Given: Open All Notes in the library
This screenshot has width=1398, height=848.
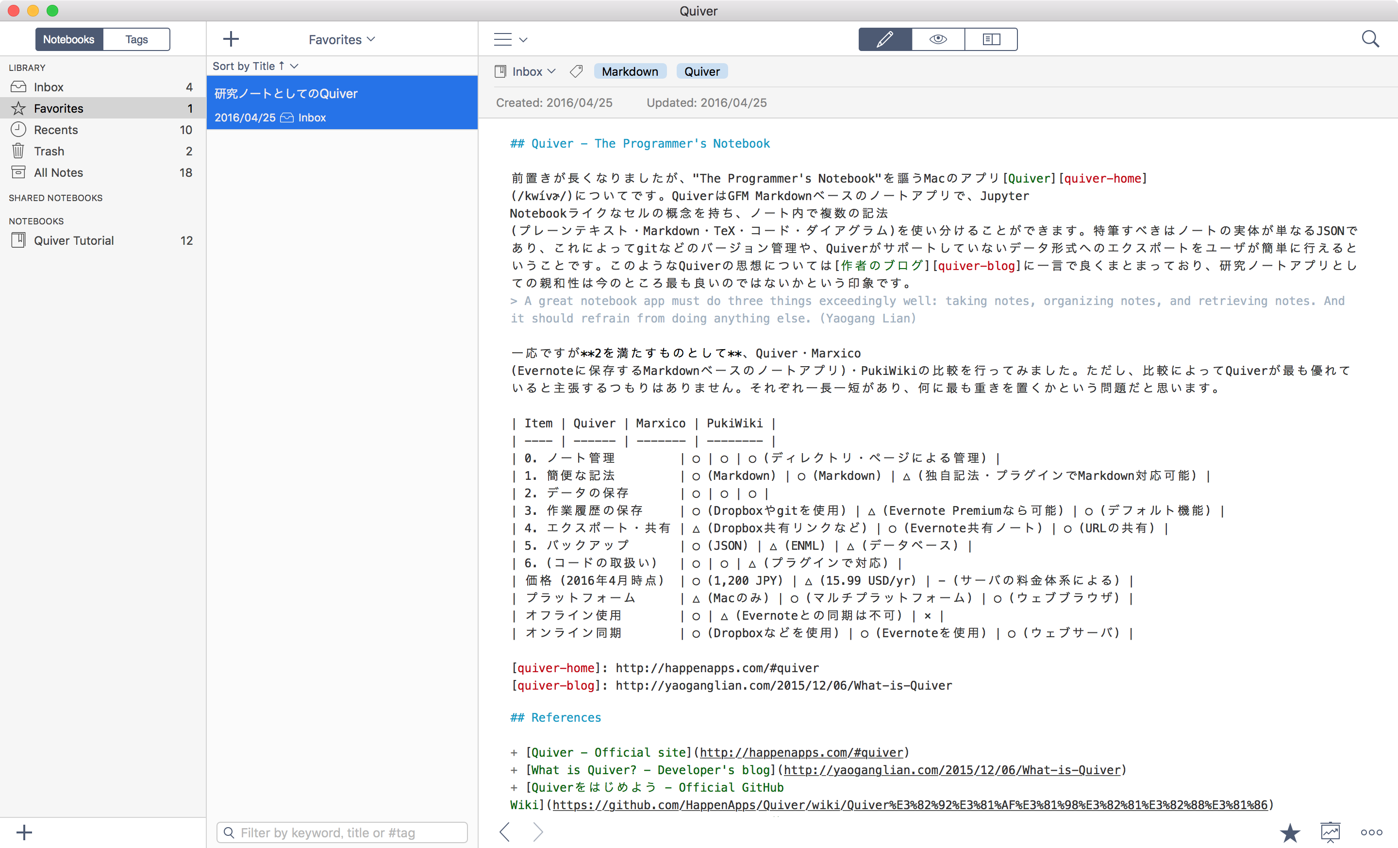Looking at the screenshot, I should (103, 172).
